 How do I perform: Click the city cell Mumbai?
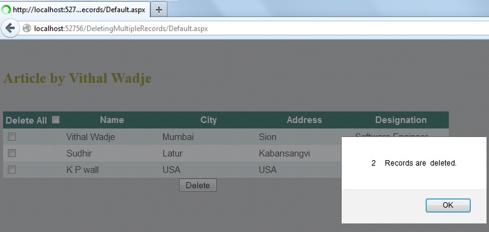point(178,137)
